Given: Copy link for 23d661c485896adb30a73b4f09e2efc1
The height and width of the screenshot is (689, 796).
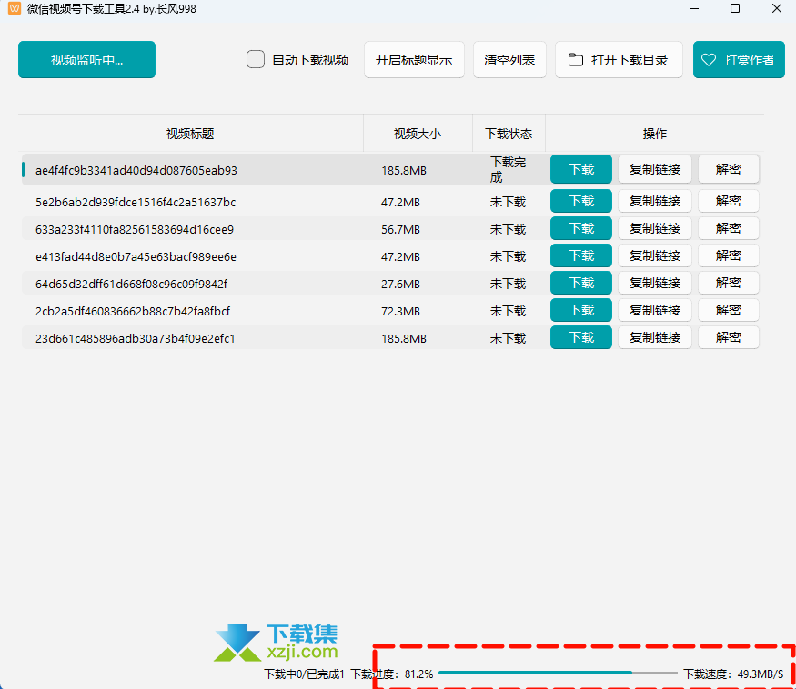Looking at the screenshot, I should click(x=655, y=337).
